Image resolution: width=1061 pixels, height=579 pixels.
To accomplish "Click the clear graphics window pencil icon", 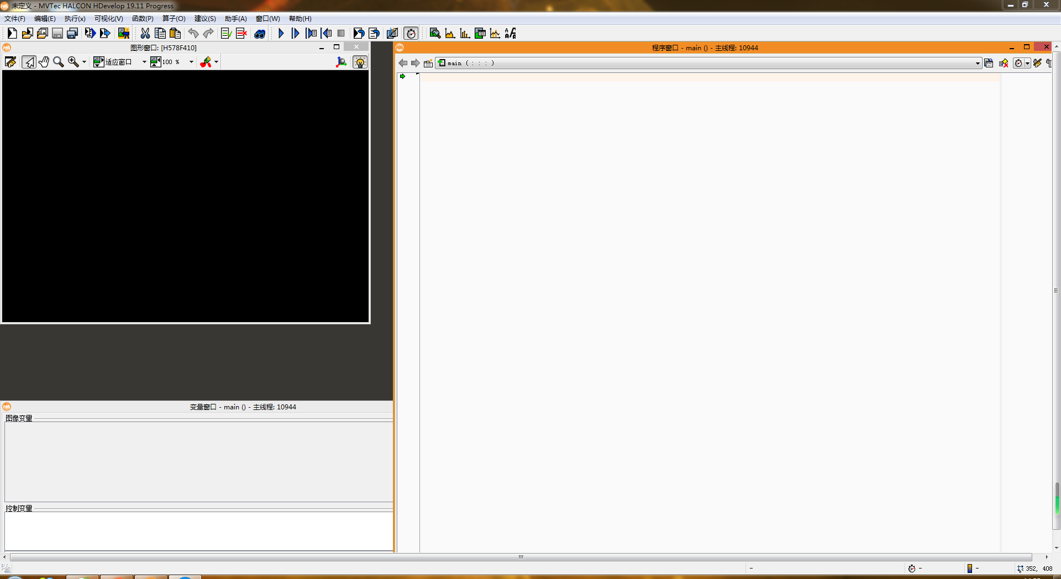I will click(10, 62).
